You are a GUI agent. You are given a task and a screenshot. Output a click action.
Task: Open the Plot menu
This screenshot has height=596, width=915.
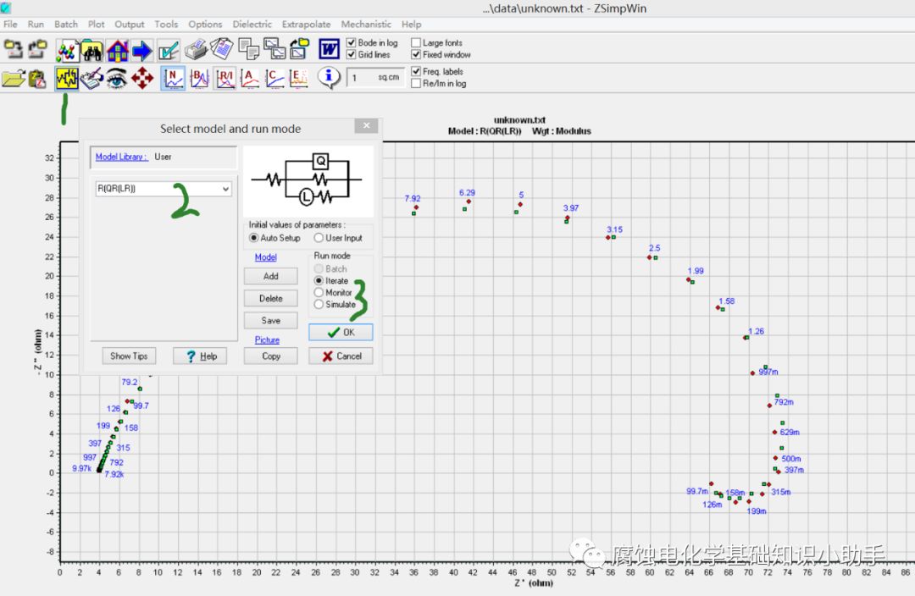[x=97, y=25]
